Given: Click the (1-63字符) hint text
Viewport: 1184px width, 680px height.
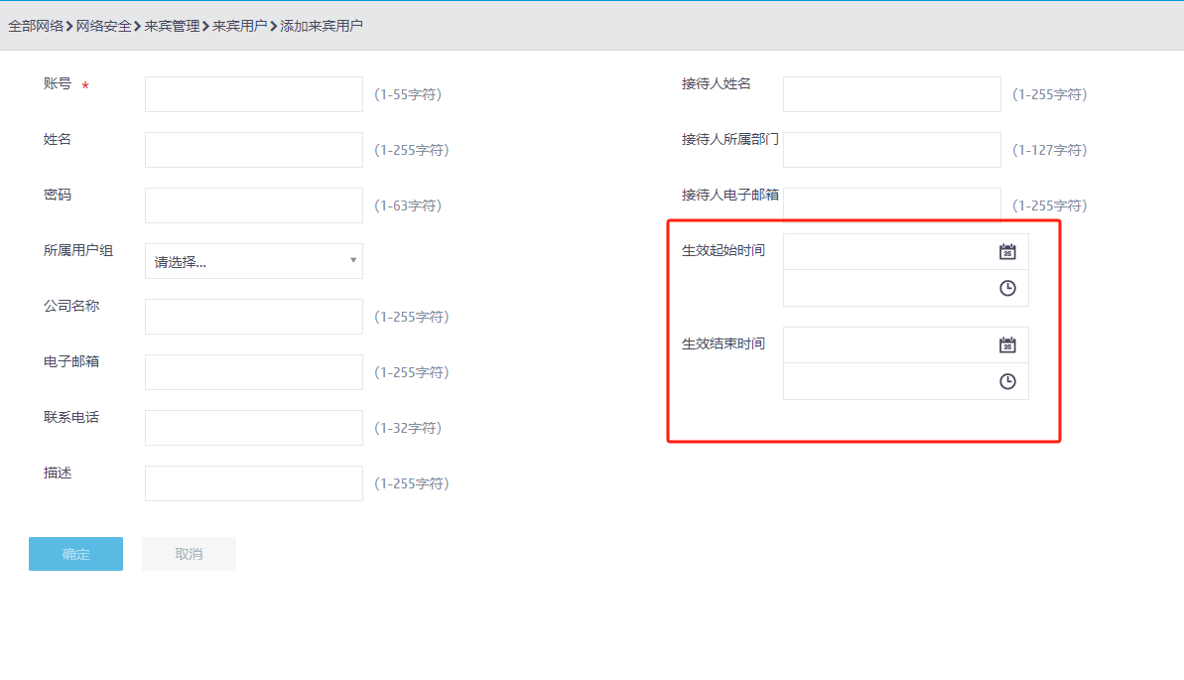Looking at the screenshot, I should click(x=408, y=205).
